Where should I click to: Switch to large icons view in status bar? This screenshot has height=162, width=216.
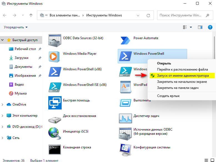pyautogui.click(x=212, y=160)
